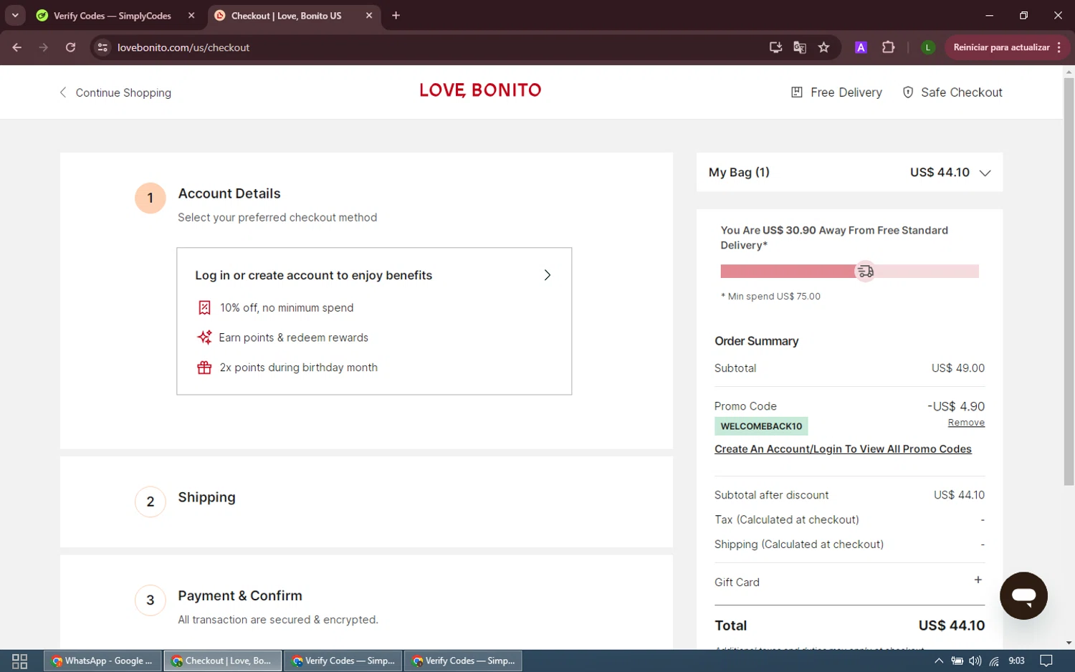
Task: Click the delivery truck progress marker
Action: point(865,272)
